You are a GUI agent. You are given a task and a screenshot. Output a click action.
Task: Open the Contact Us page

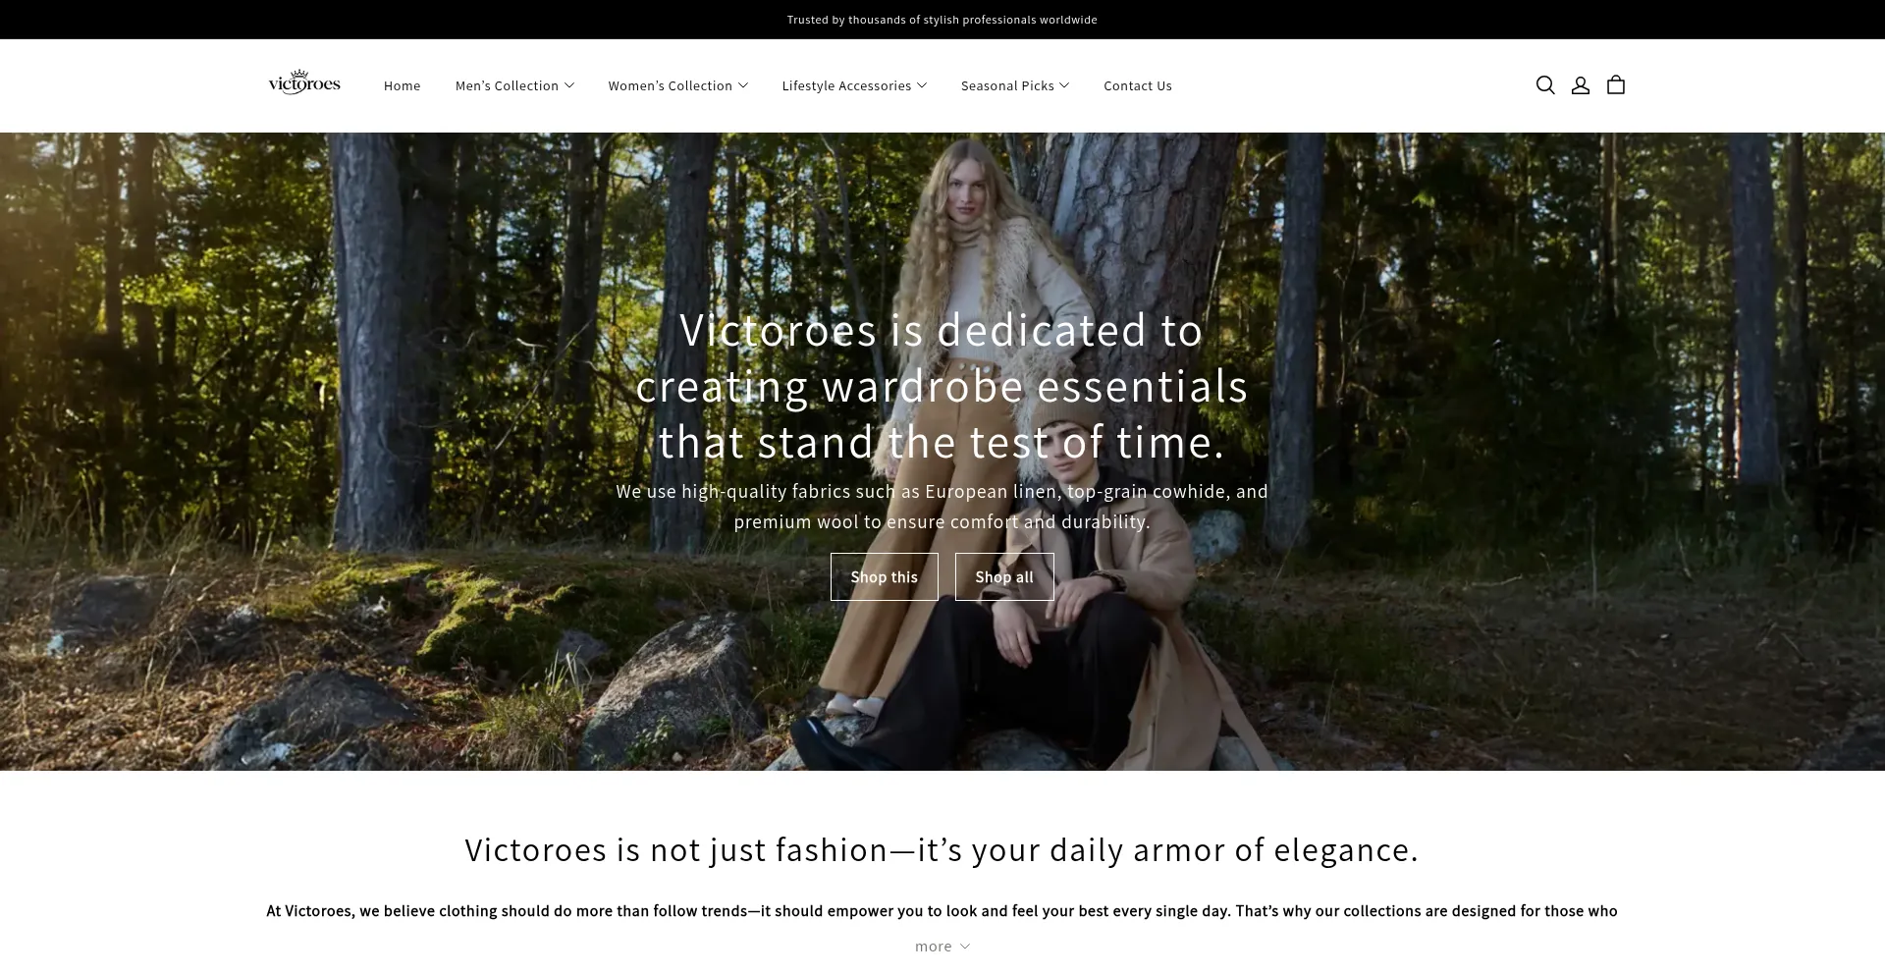1138,85
